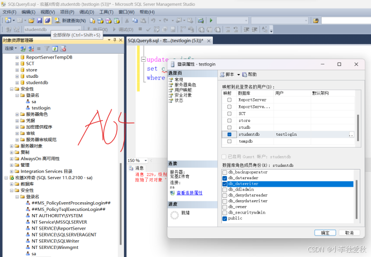Viewport: 371px width, 257px height.
Task: Click the studentdb row ellipsis schema button
Action: 351,135
